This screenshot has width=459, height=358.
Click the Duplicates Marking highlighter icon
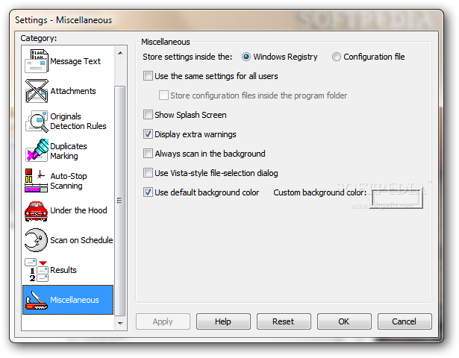(37, 151)
